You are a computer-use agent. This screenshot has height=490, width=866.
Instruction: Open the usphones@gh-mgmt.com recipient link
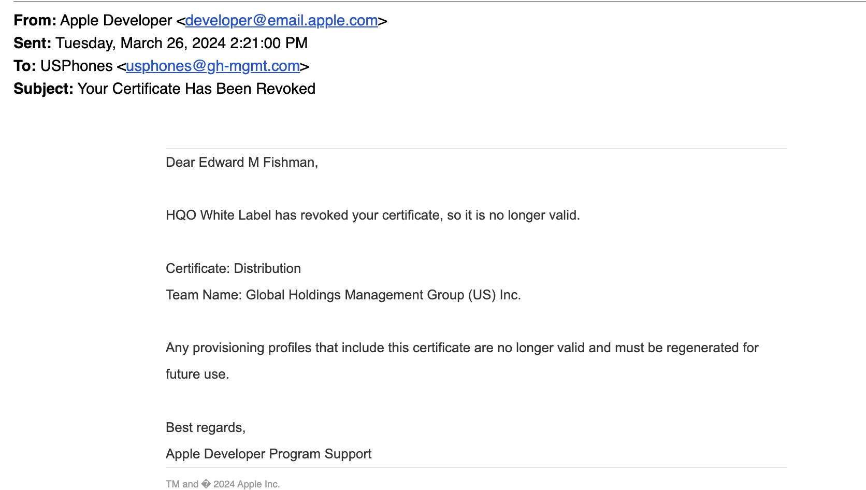[x=213, y=66]
